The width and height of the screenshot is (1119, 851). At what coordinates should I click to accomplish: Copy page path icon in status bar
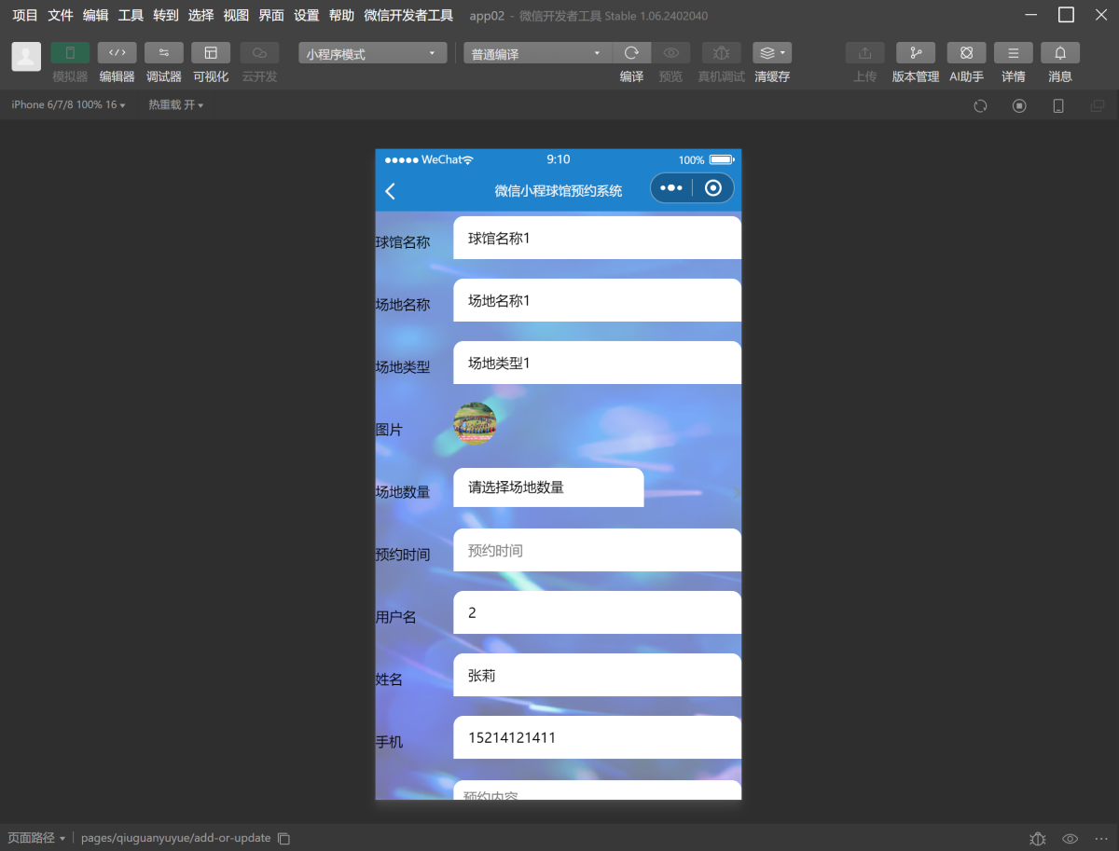284,838
